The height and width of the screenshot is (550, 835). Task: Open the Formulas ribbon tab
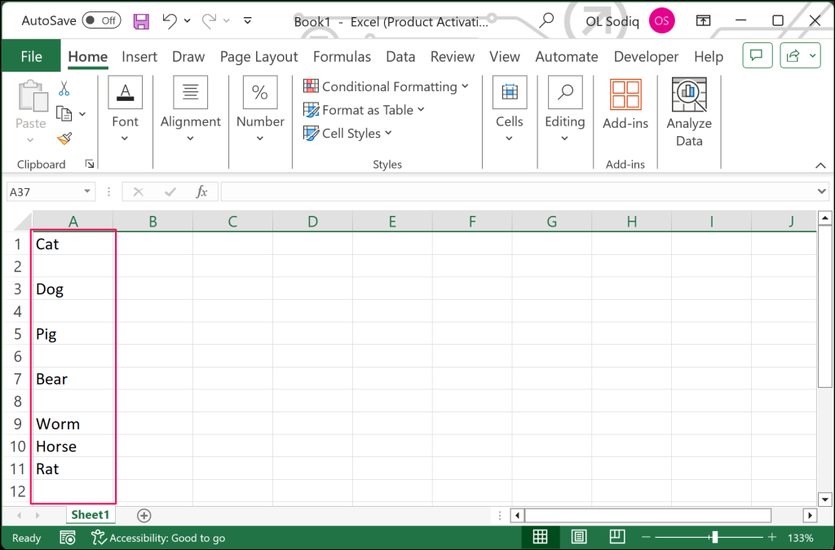click(342, 56)
